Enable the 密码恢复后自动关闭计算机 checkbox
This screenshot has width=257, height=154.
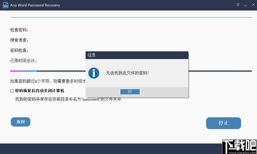[x=12, y=91]
